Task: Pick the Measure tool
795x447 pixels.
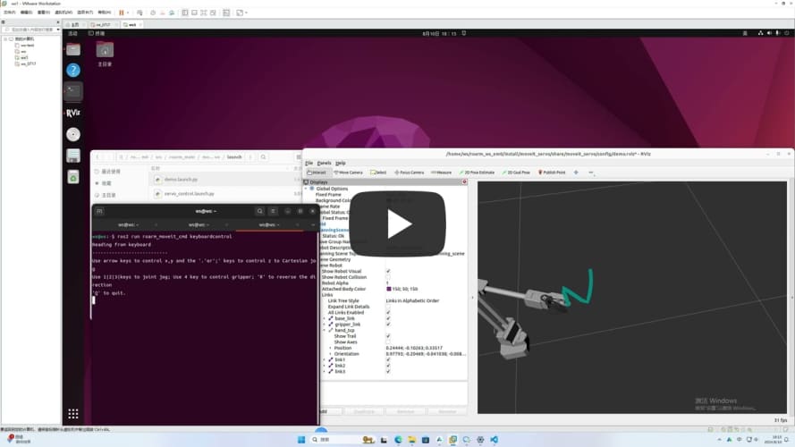Action: tap(441, 173)
